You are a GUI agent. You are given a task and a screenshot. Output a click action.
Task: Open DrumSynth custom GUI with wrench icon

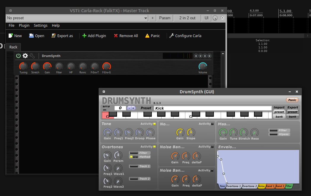pyautogui.click(x=32, y=56)
